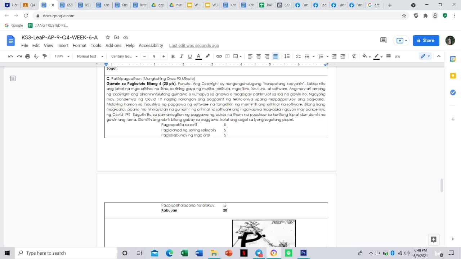The image size is (461, 259).
Task: Clear formatting with the toolbar icon
Action: click(354, 56)
